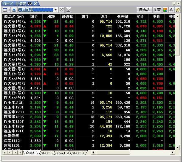
Task: Click the message icon next to clock
Action: point(68,10)
